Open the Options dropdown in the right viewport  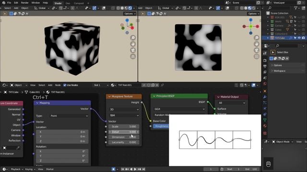[253, 14]
